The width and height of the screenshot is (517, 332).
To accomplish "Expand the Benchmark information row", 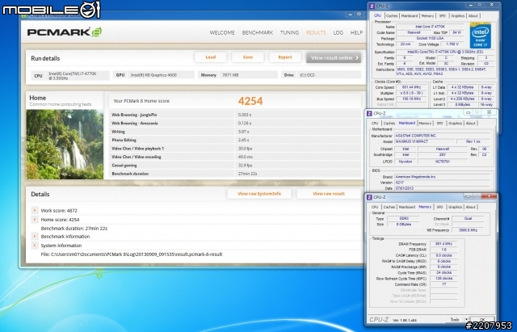I will tap(35, 237).
